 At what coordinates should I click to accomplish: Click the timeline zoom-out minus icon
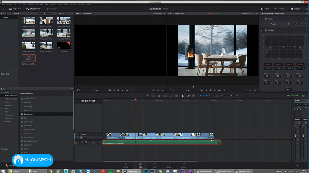tap(222, 95)
